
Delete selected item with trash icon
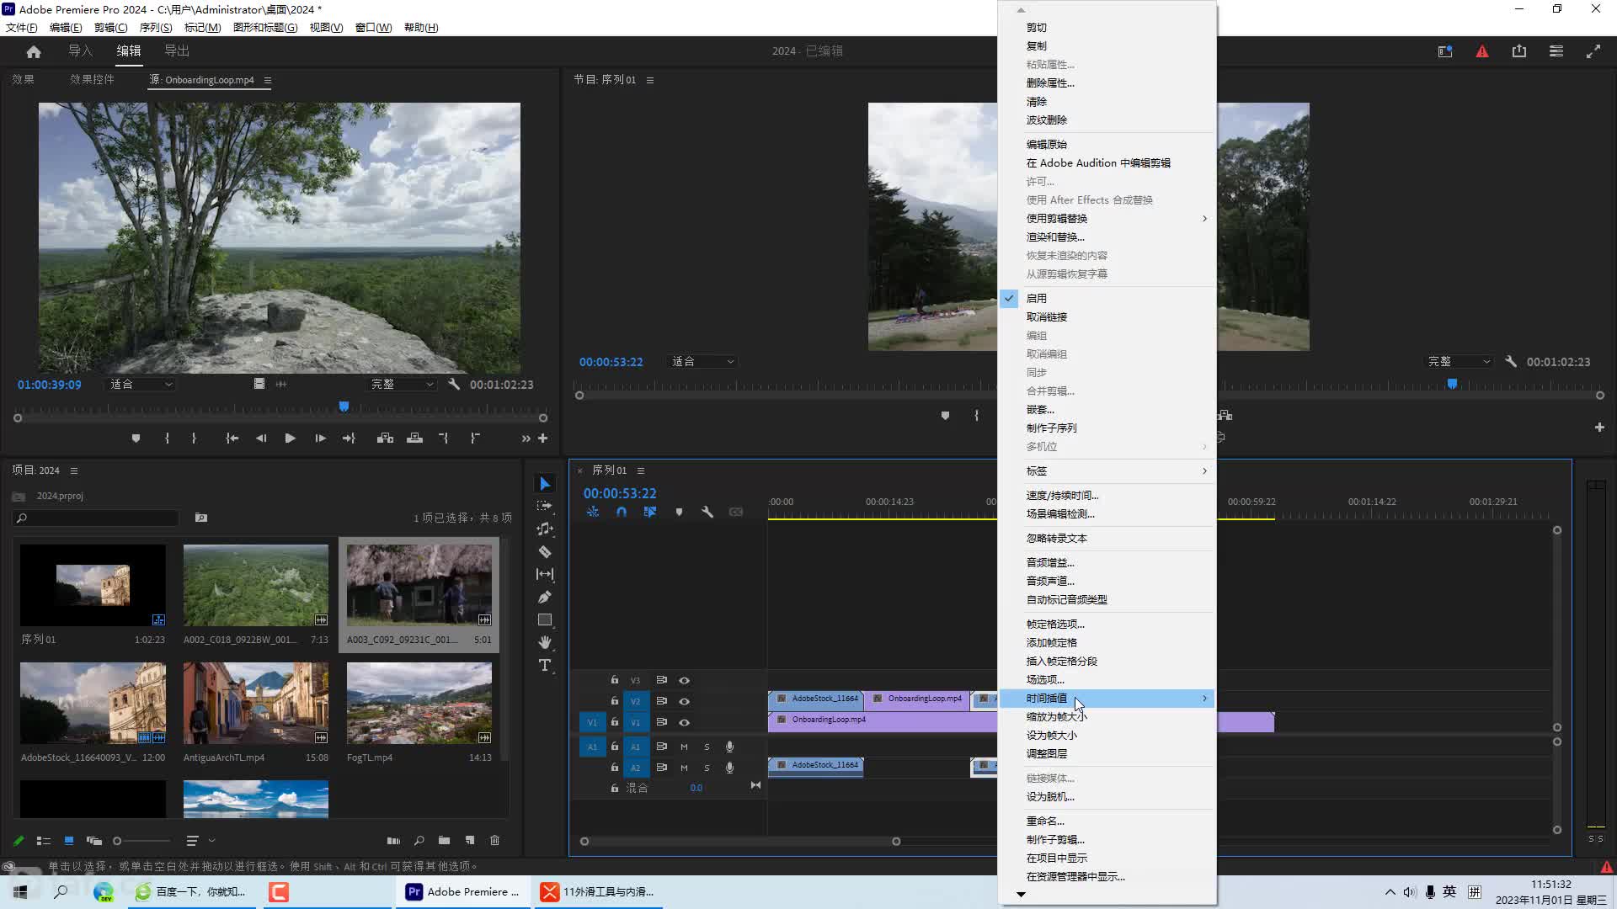(494, 840)
